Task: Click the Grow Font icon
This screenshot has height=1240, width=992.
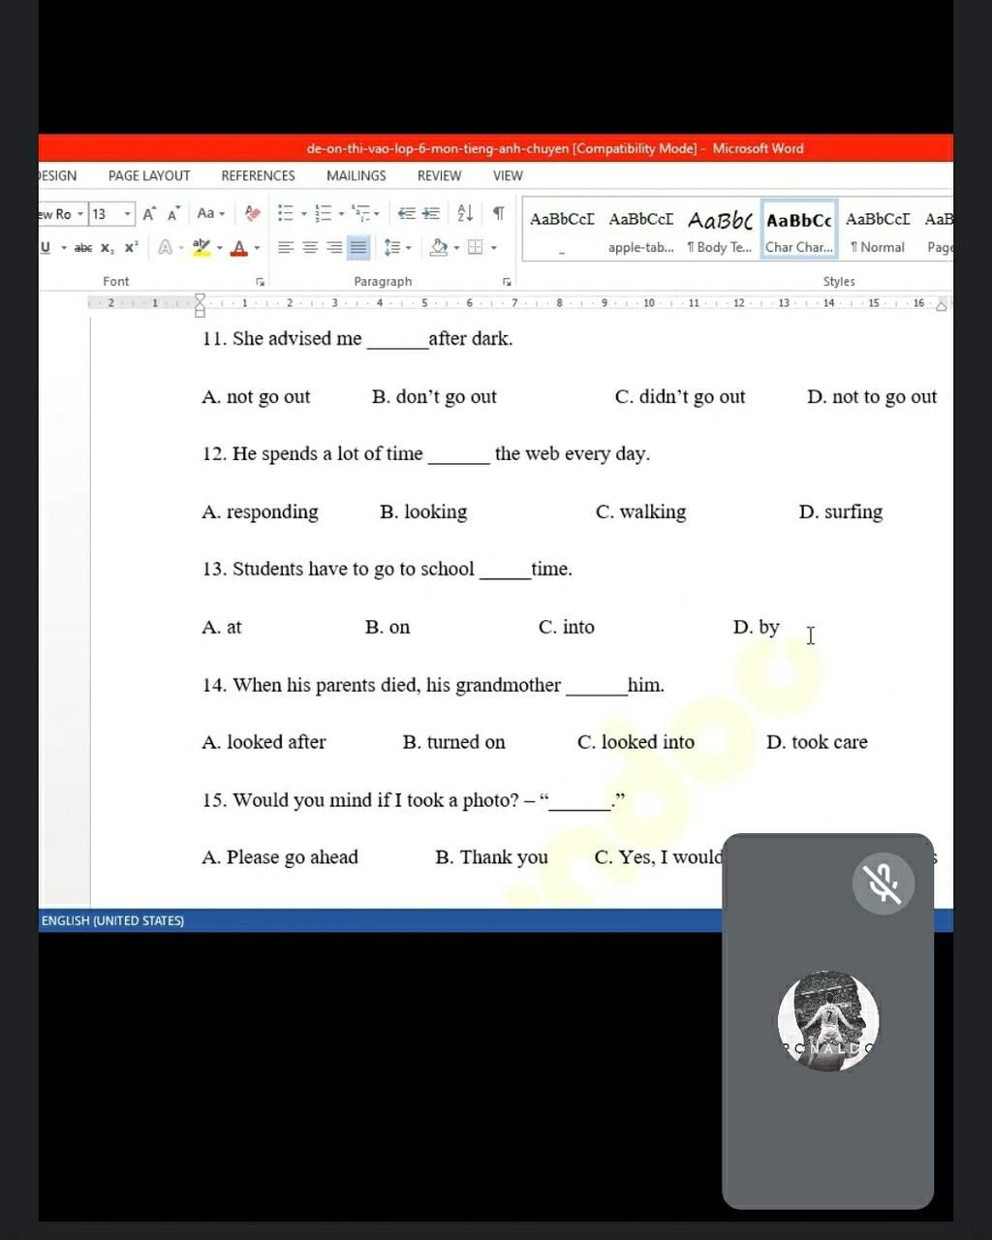Action: point(149,214)
